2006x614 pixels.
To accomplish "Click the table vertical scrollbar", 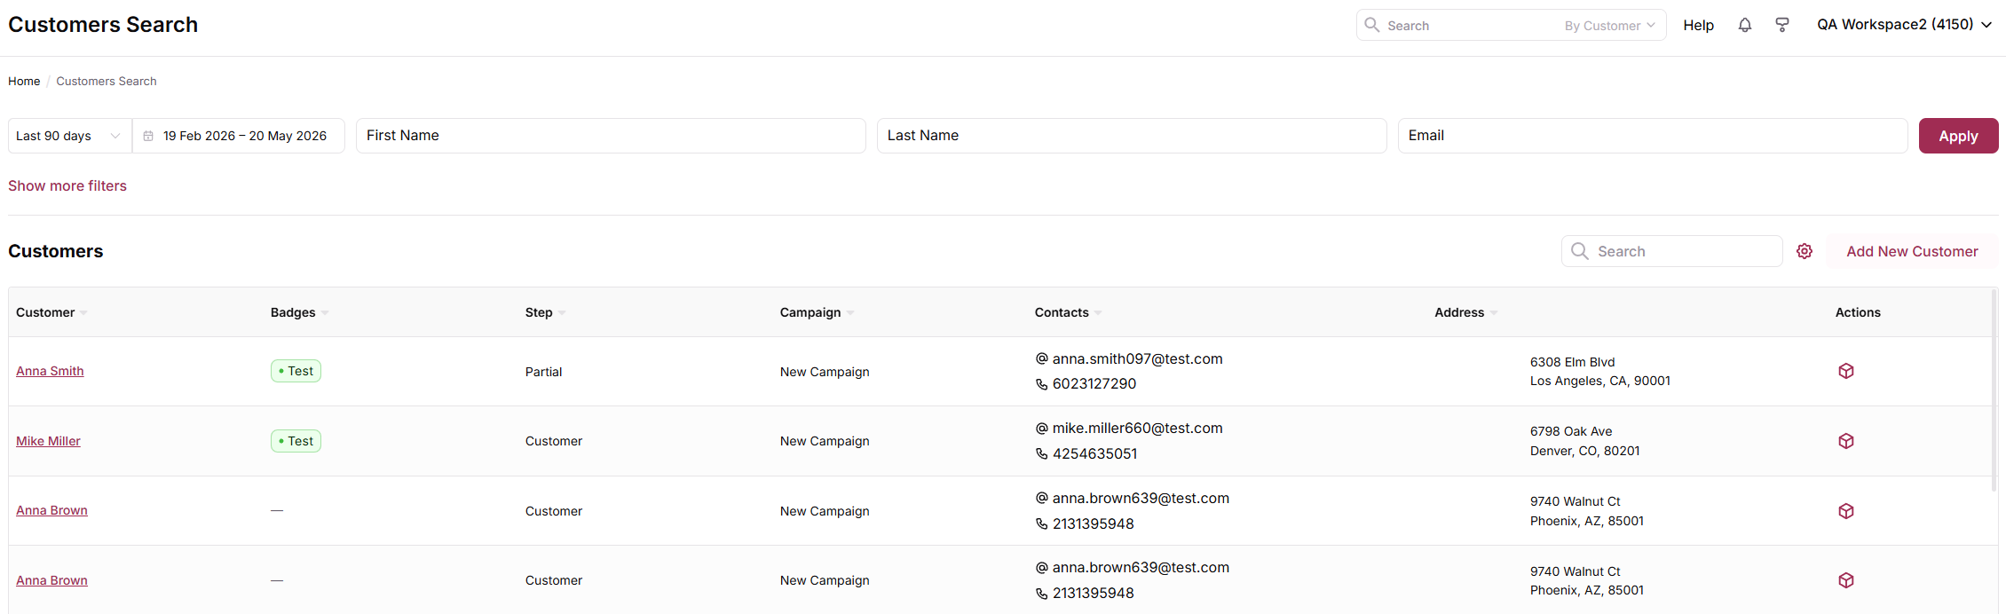I will click(x=1994, y=390).
